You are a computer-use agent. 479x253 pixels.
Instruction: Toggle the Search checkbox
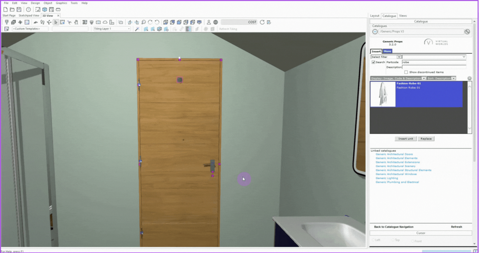tap(373, 62)
